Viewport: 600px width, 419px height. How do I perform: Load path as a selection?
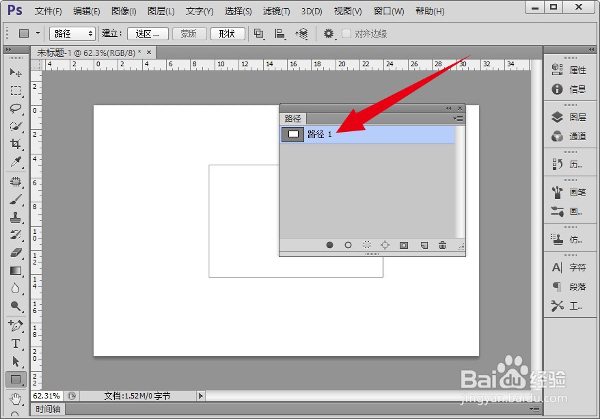pyautogui.click(x=366, y=245)
